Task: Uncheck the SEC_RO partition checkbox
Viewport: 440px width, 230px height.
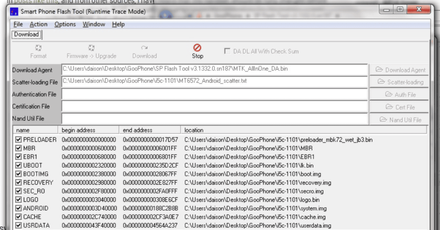Action: (18, 191)
